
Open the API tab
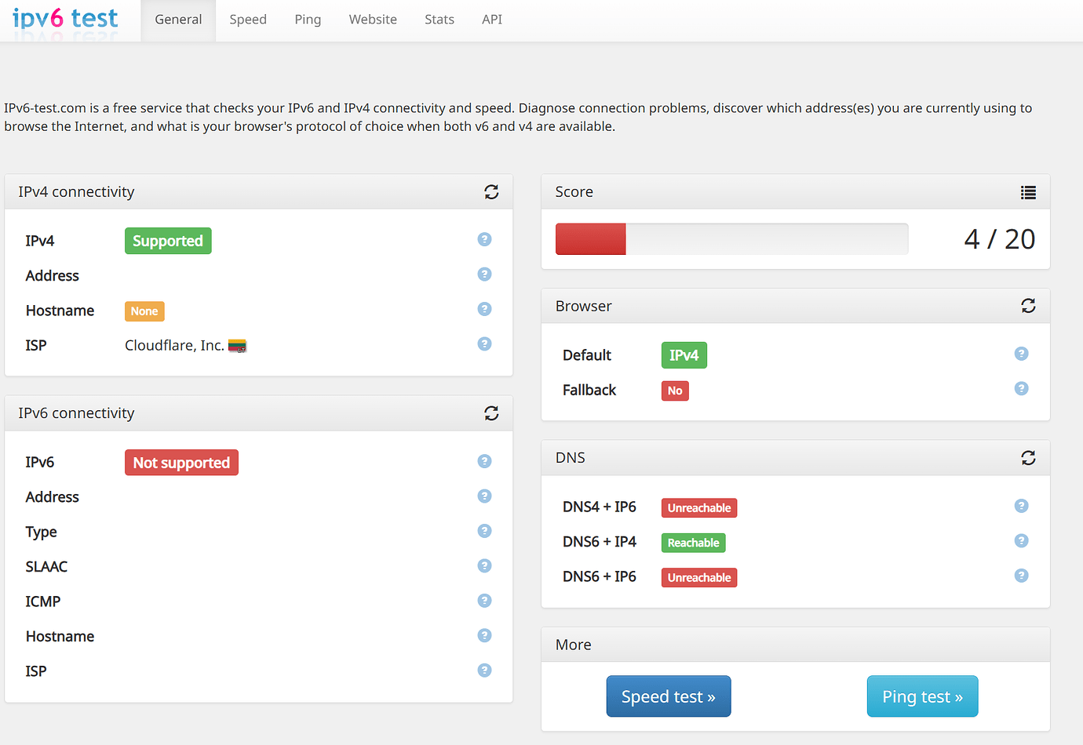pos(492,20)
